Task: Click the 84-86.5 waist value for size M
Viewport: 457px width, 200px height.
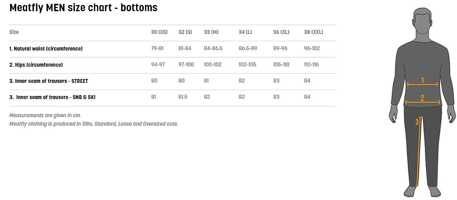Action: [x=213, y=49]
